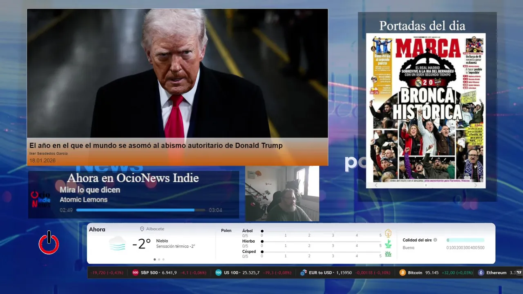Click the Albacete location label
This screenshot has height=294, width=523.
click(x=155, y=229)
